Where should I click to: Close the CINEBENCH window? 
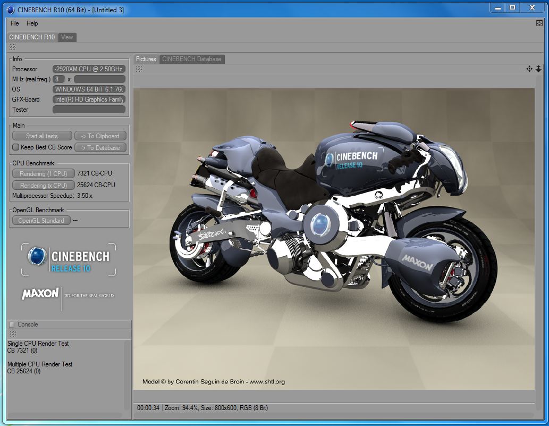pos(532,7)
